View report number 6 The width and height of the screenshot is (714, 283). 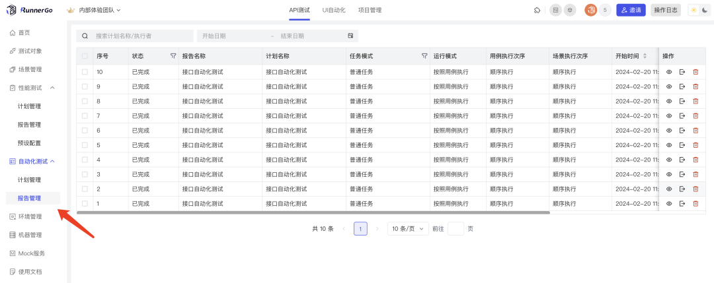tap(669, 131)
